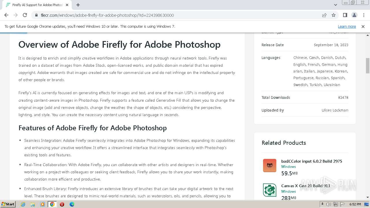
Task: Click the basICColor input product thumbnail
Action: tap(270, 166)
